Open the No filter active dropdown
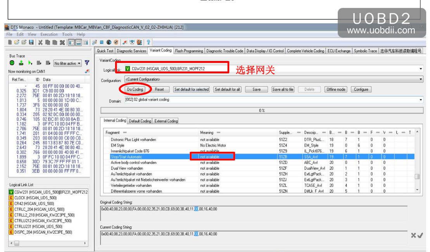The image size is (430, 252). (67, 63)
